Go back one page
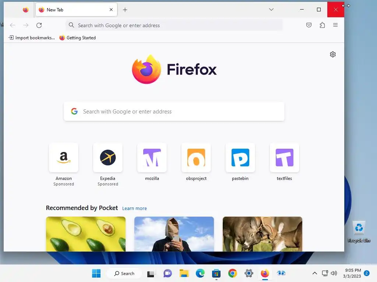The height and width of the screenshot is (282, 377). (13, 25)
